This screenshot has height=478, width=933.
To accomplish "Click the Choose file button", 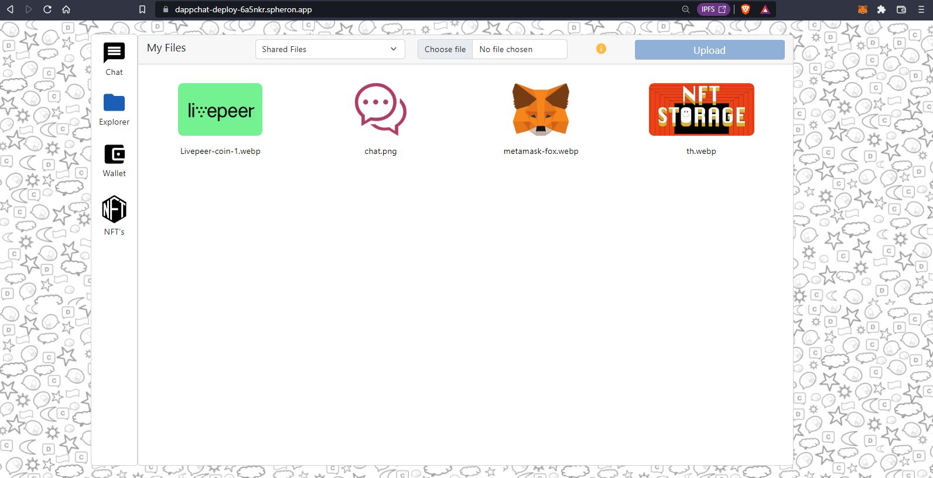I will (445, 49).
